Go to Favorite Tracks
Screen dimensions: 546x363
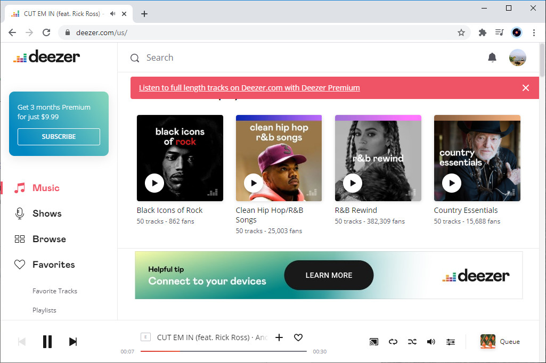pos(55,291)
